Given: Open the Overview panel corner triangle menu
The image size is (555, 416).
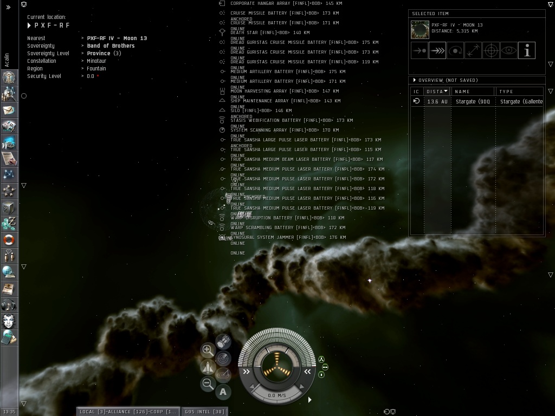Looking at the screenshot, I should coord(551,91).
